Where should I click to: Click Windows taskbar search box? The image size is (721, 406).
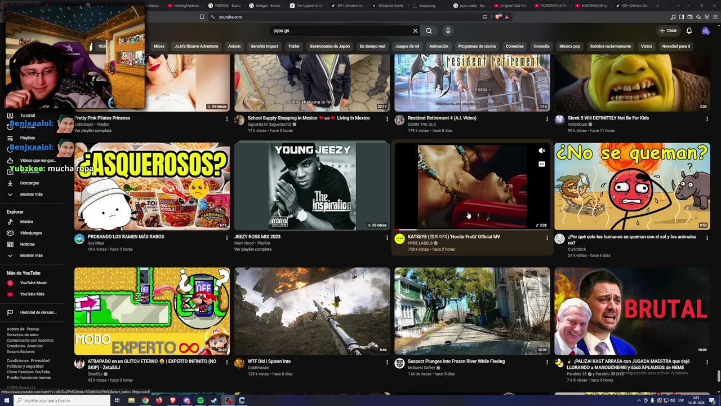(x=62, y=400)
